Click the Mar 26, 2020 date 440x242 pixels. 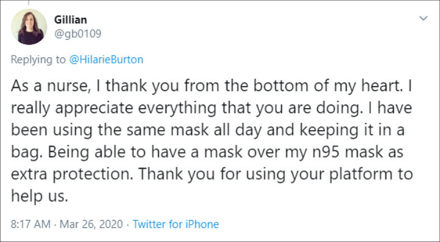91,224
